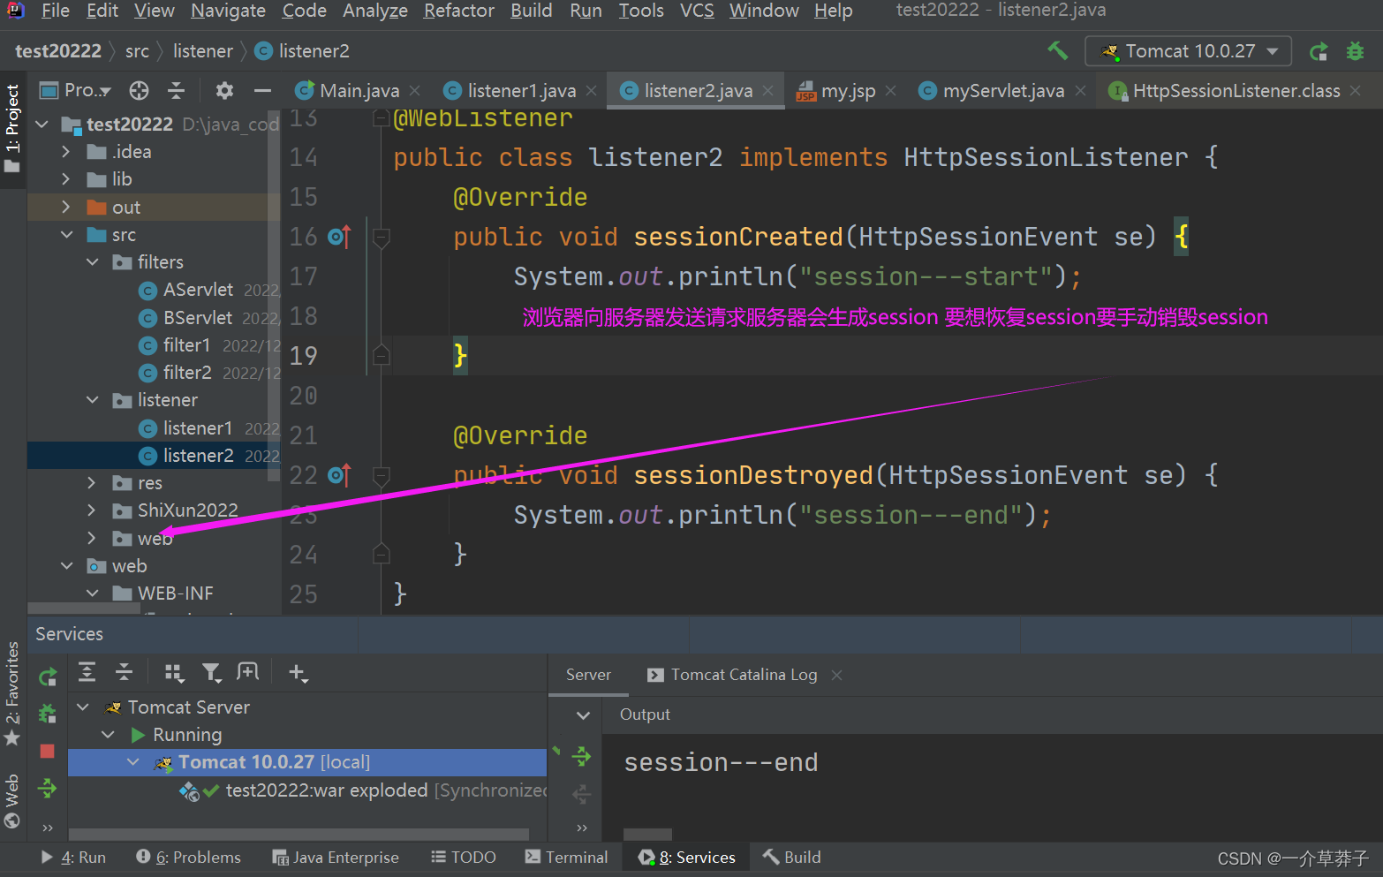Click the src breadcrumb in navigation bar
The image size is (1383, 877).
click(x=137, y=51)
